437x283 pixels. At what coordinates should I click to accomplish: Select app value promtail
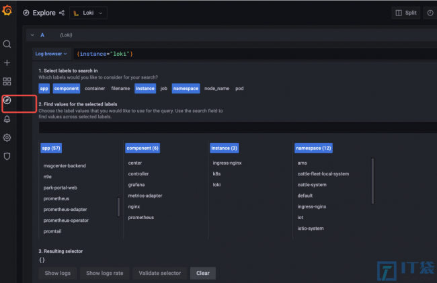[x=52, y=231]
